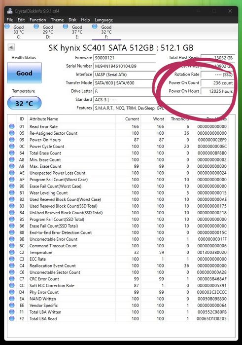Click the Interface field UASP (Serial ATA)
The width and height of the screenshot is (242, 345).
(124, 75)
